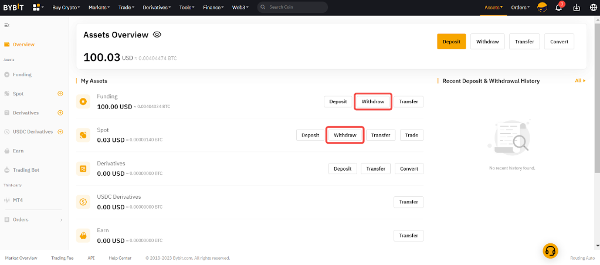Click Transfer in the Funding row
600x265 pixels.
409,101
